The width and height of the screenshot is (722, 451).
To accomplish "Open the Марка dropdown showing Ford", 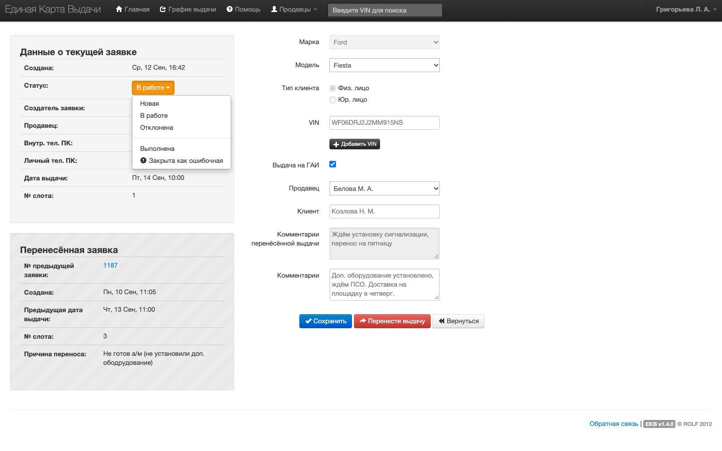I will [385, 42].
